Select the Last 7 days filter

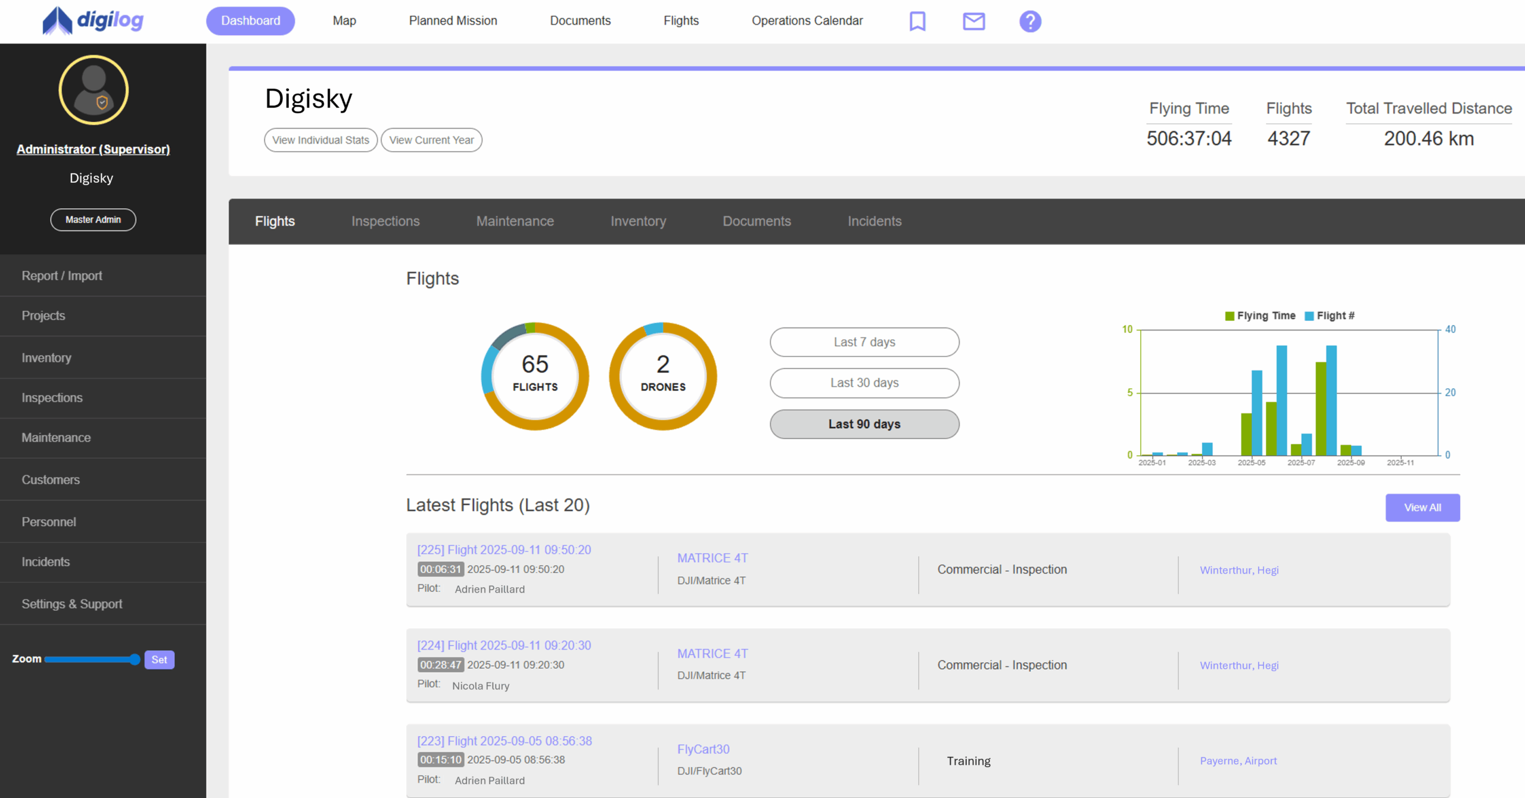pos(864,342)
